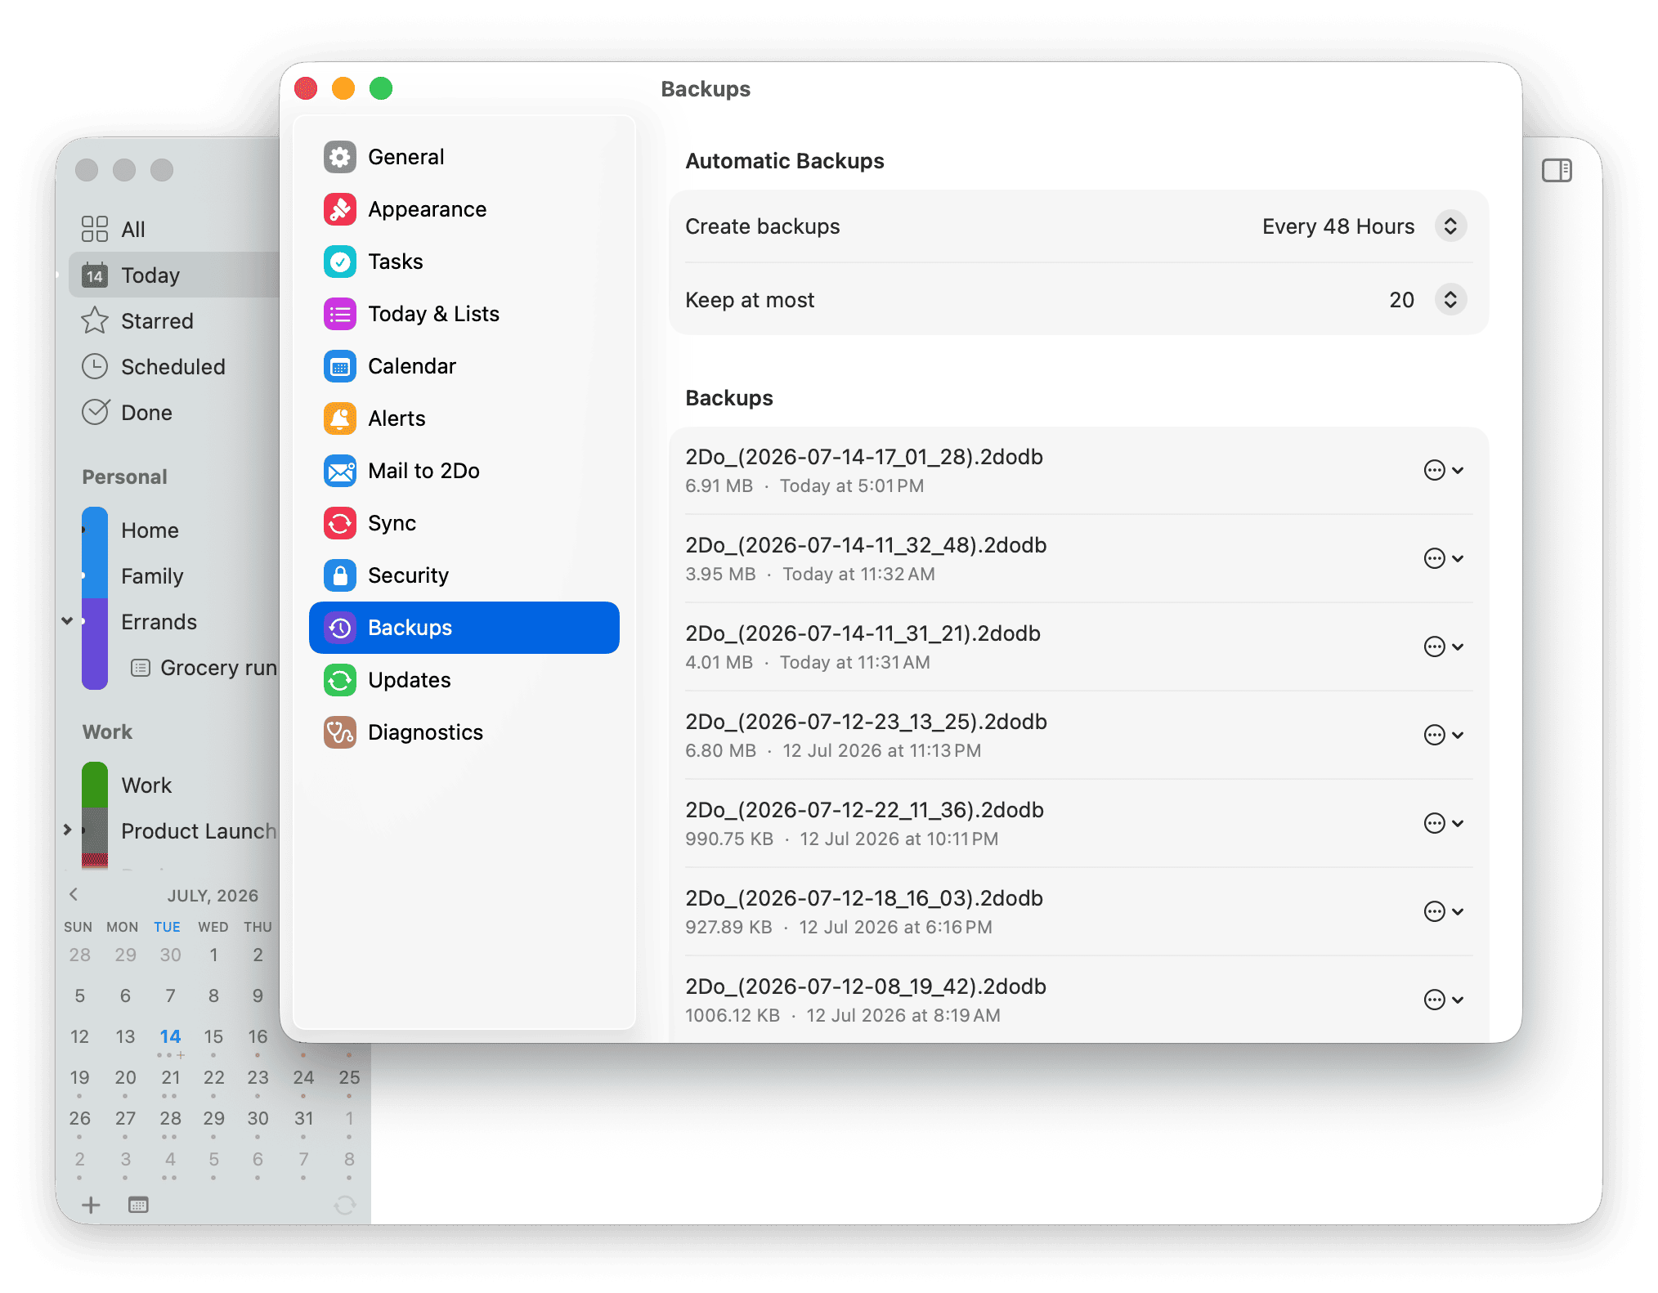Open options for the 22_11_36 backup
Viewport: 1658px width, 1293px height.
1444,823
